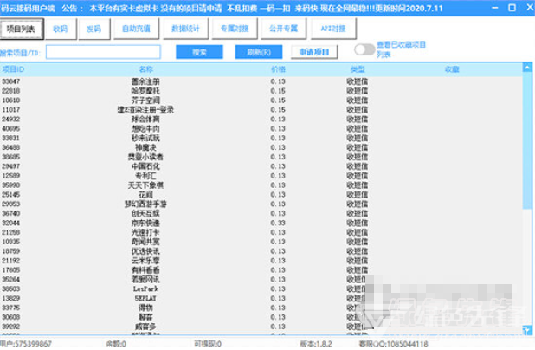
Task: Select project row with ID 13829
Action: point(261,298)
